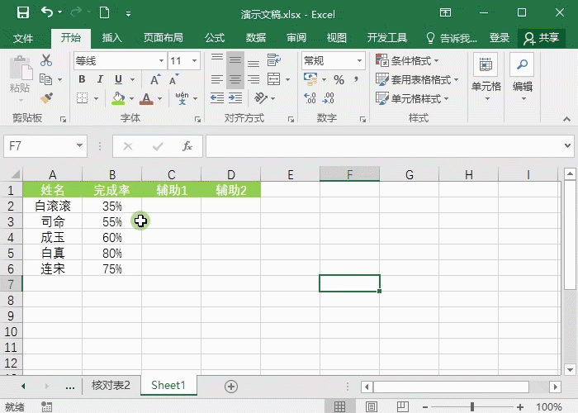Increase indent
578x413 pixels.
coord(235,98)
